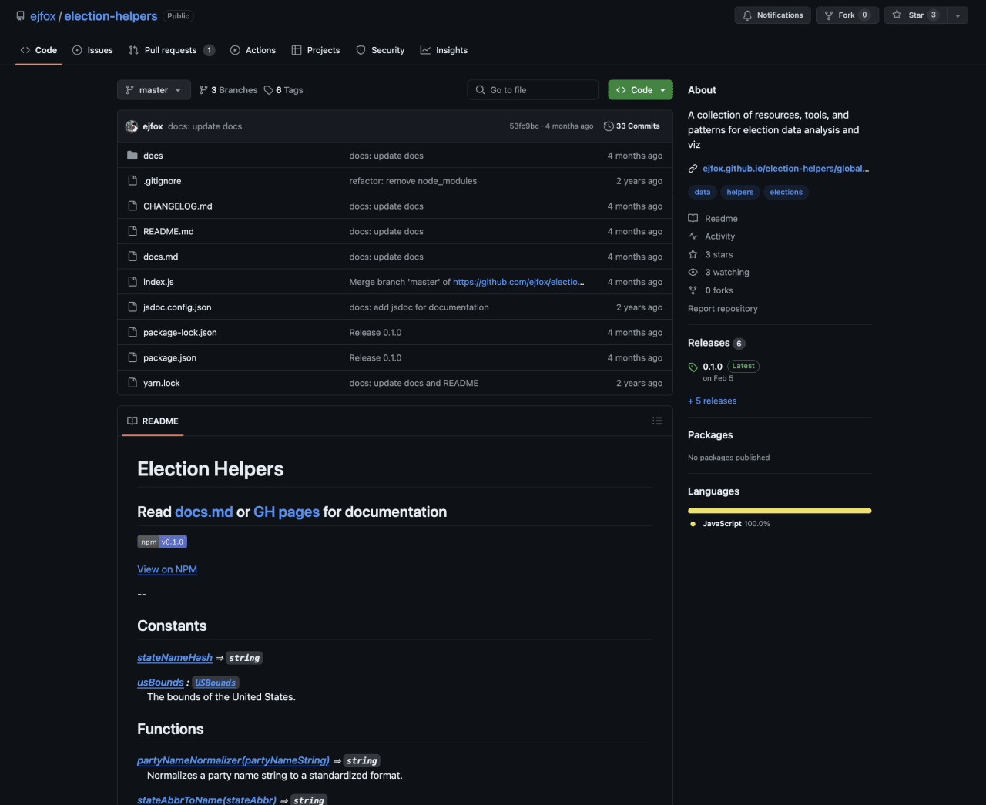The height and width of the screenshot is (805, 986).
Task: Focus the Go to file search field
Action: click(x=532, y=90)
